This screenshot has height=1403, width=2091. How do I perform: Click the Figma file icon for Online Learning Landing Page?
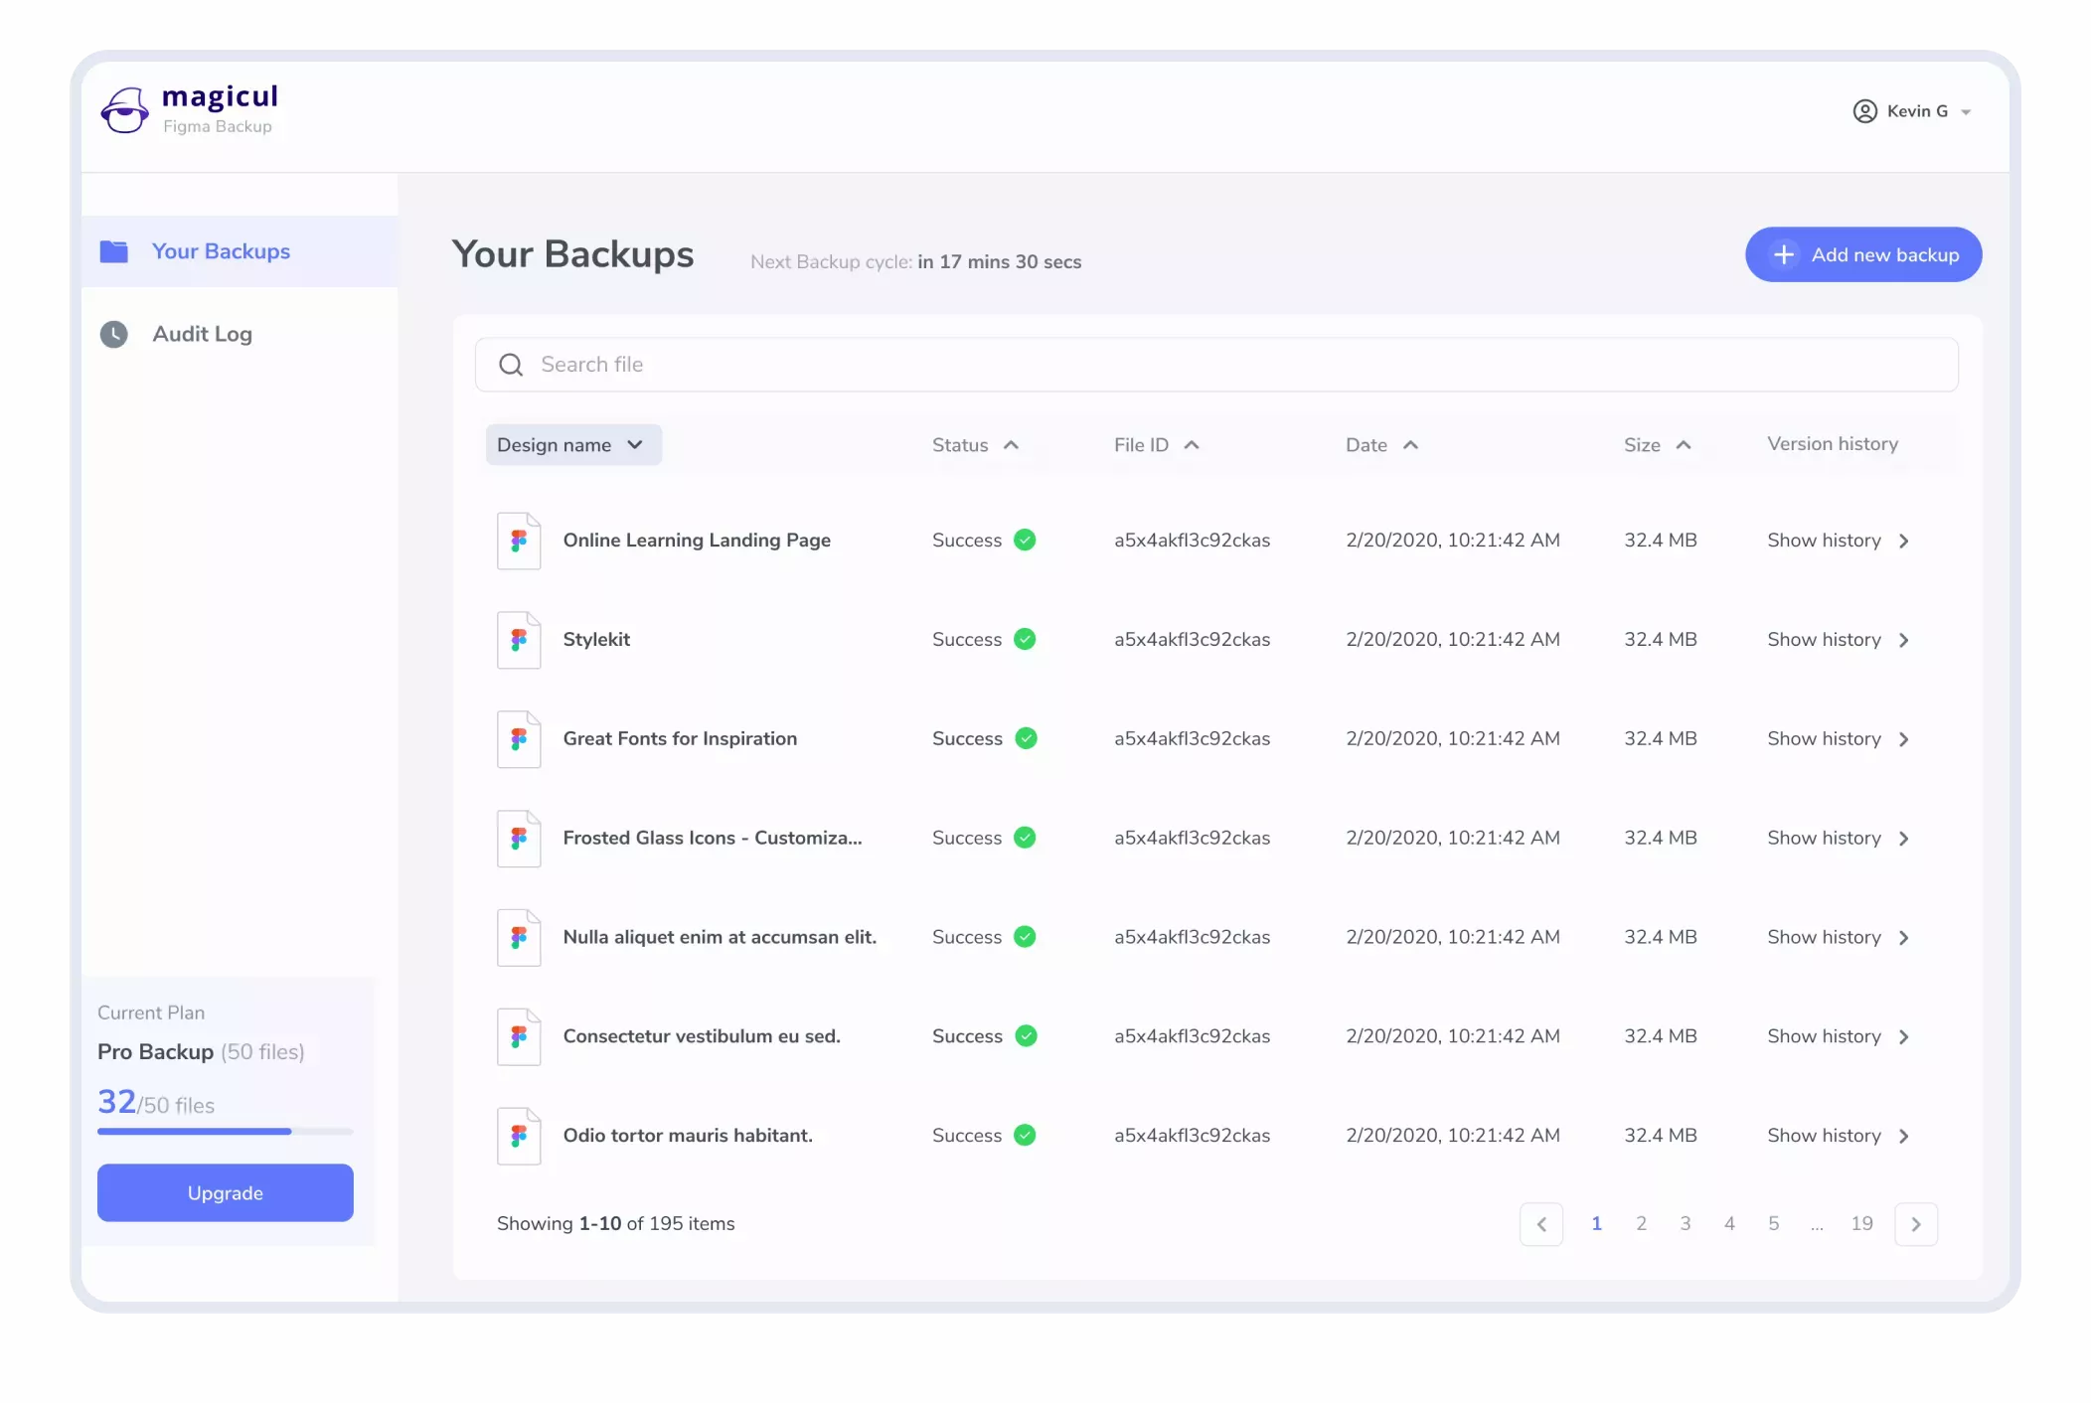tap(519, 541)
